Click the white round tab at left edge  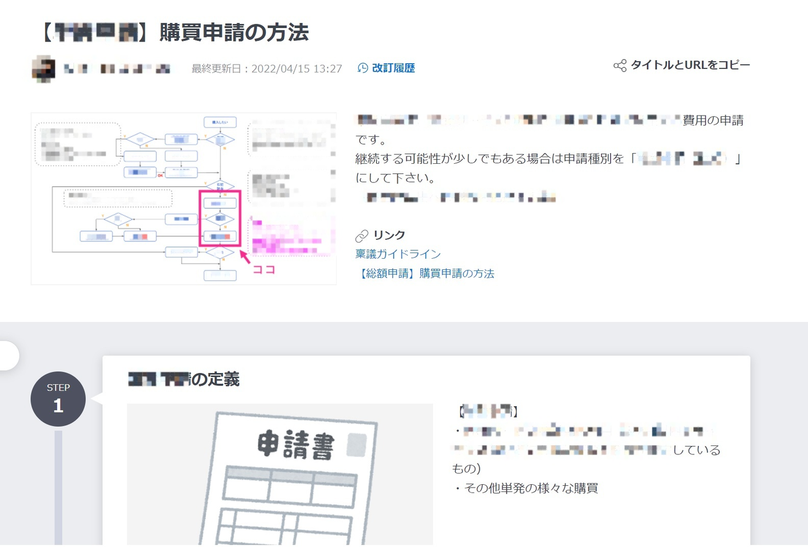pyautogui.click(x=9, y=355)
